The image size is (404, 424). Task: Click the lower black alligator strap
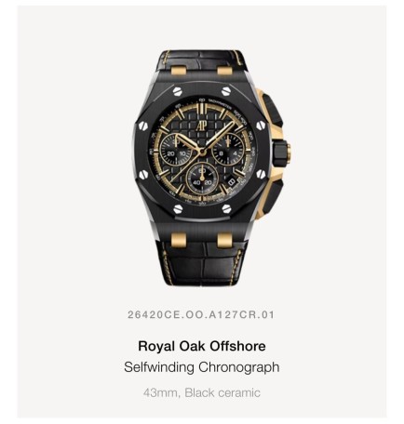(x=202, y=260)
